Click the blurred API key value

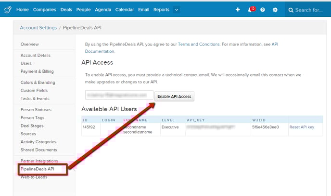point(211,127)
